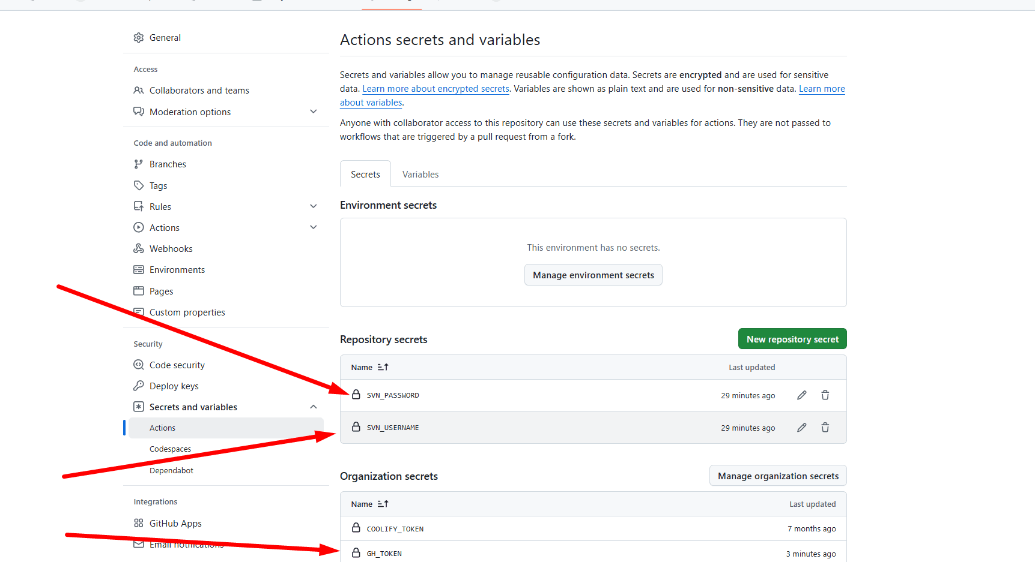Edit the SVN_PASSWORD secret with pencil icon

(x=801, y=395)
